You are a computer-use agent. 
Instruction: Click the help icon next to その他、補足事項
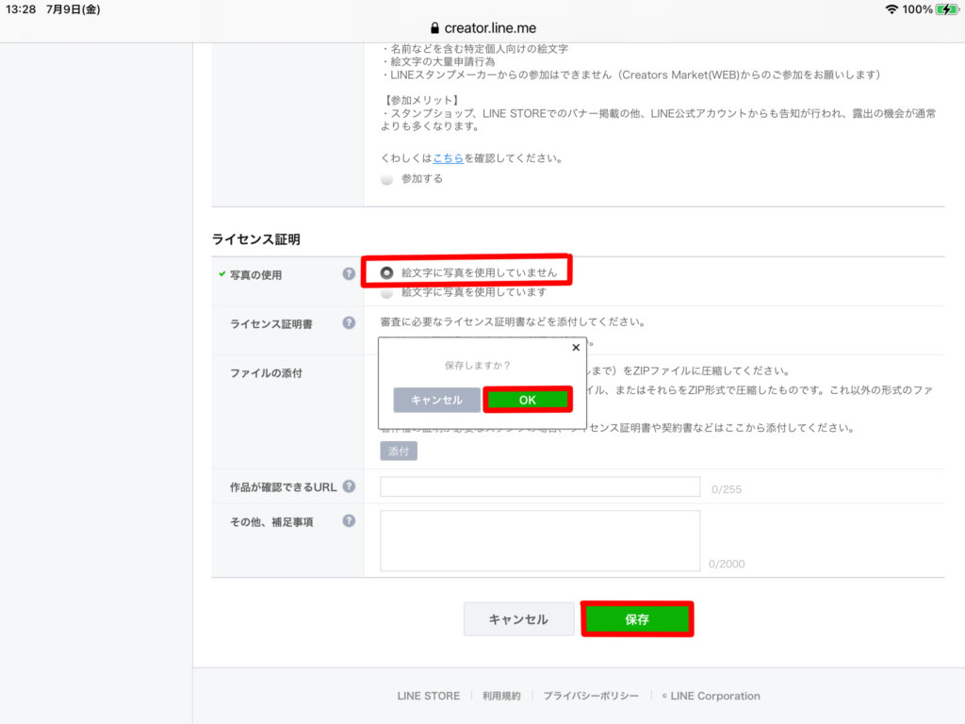349,521
